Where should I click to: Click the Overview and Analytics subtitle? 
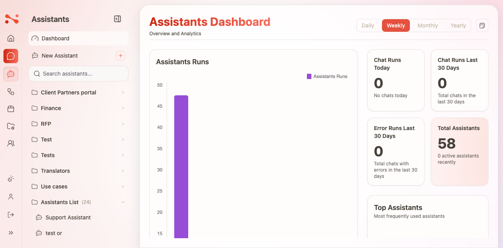[175, 34]
